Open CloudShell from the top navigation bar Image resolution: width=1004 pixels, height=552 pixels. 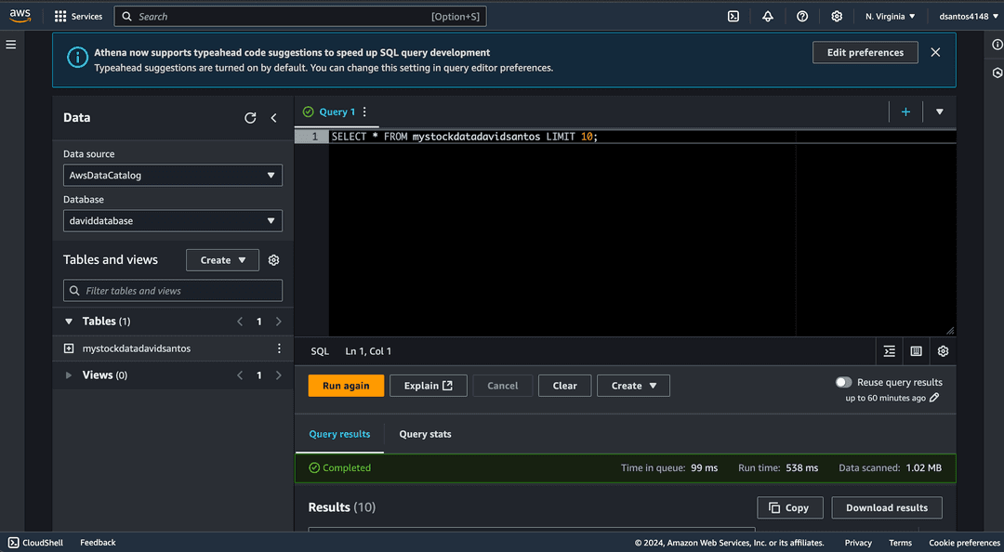pyautogui.click(x=733, y=17)
